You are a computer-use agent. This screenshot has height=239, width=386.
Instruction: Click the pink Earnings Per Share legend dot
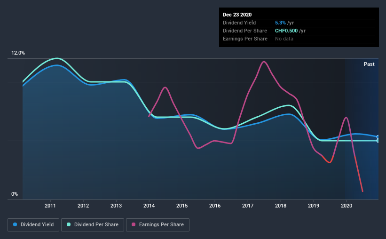click(134, 224)
